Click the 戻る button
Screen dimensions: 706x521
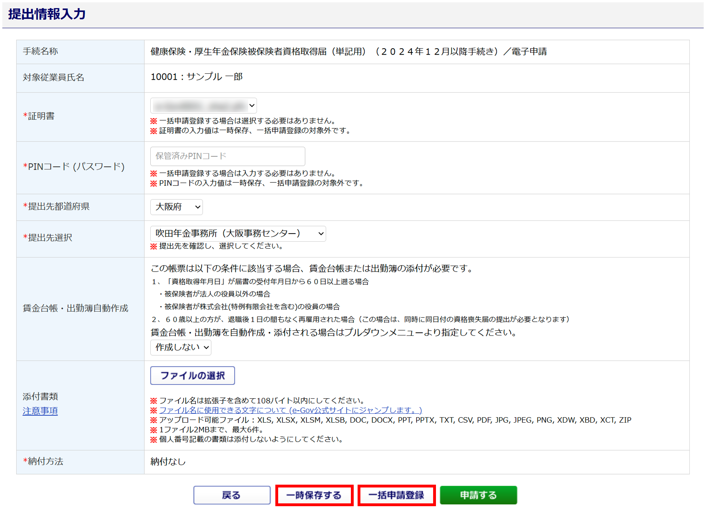[x=232, y=495]
